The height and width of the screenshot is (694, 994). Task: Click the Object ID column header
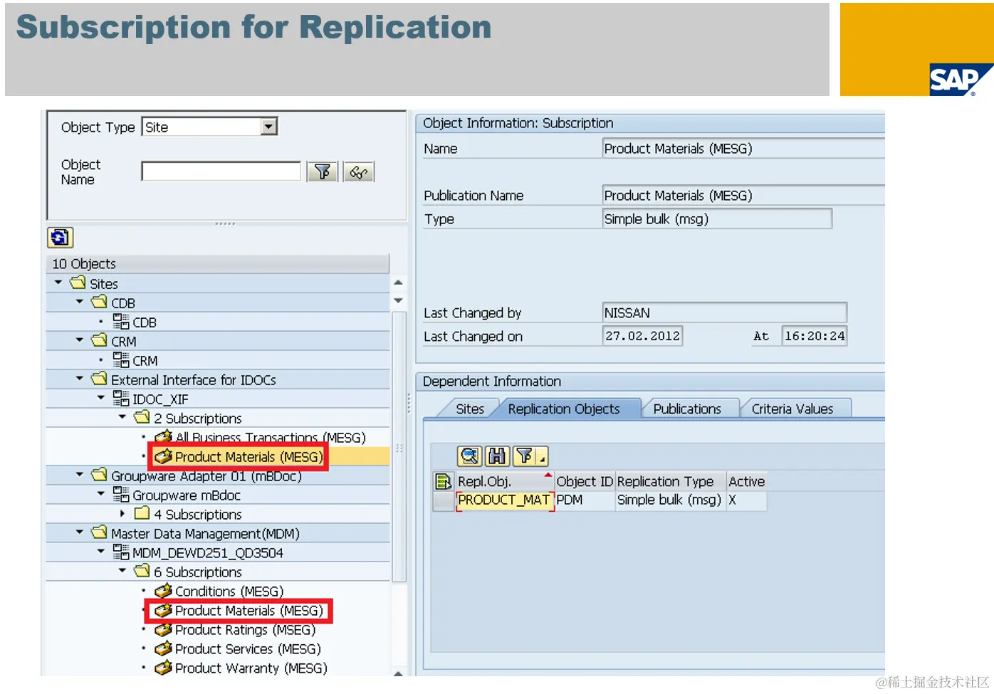pos(585,481)
